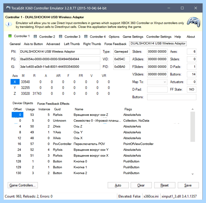The image size is (206, 203).
Task: Switch to Device Objects tab
Action: [23, 103]
